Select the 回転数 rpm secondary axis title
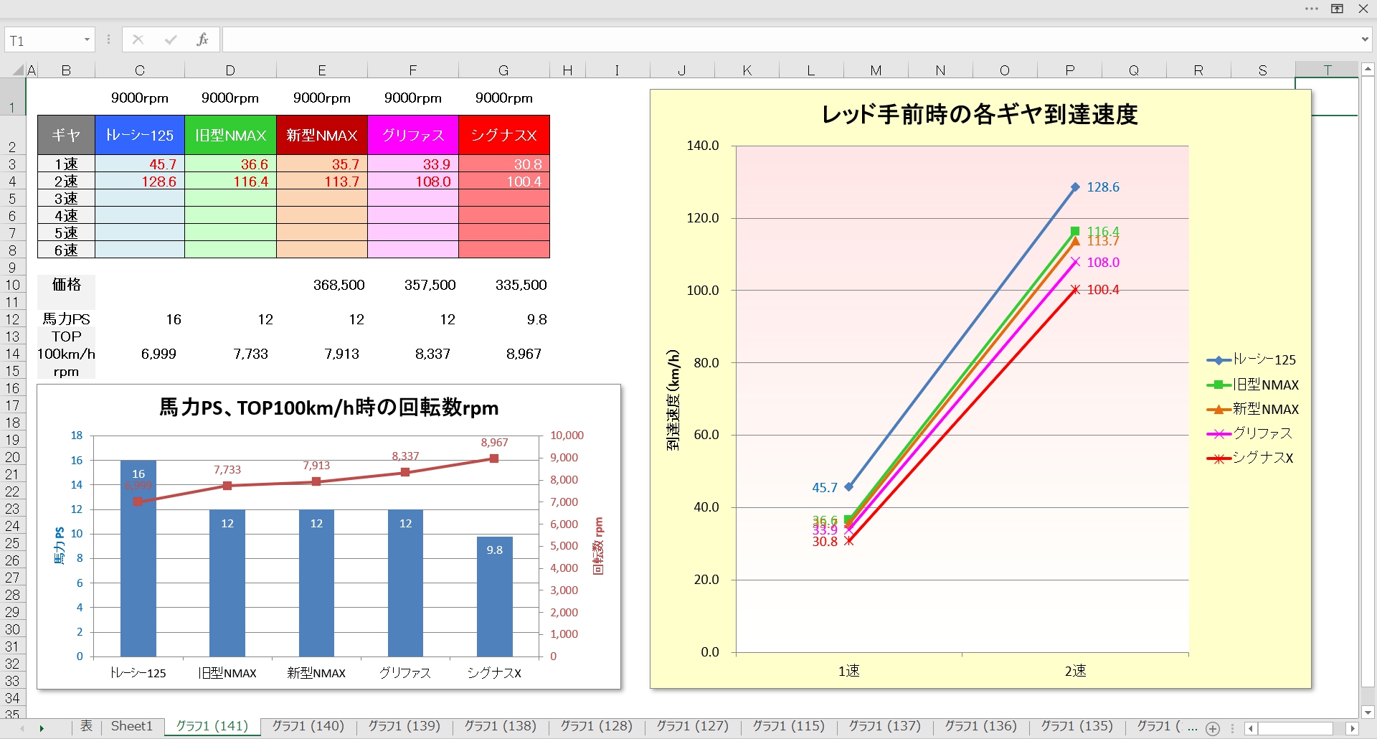The width and height of the screenshot is (1377, 739). point(598,546)
